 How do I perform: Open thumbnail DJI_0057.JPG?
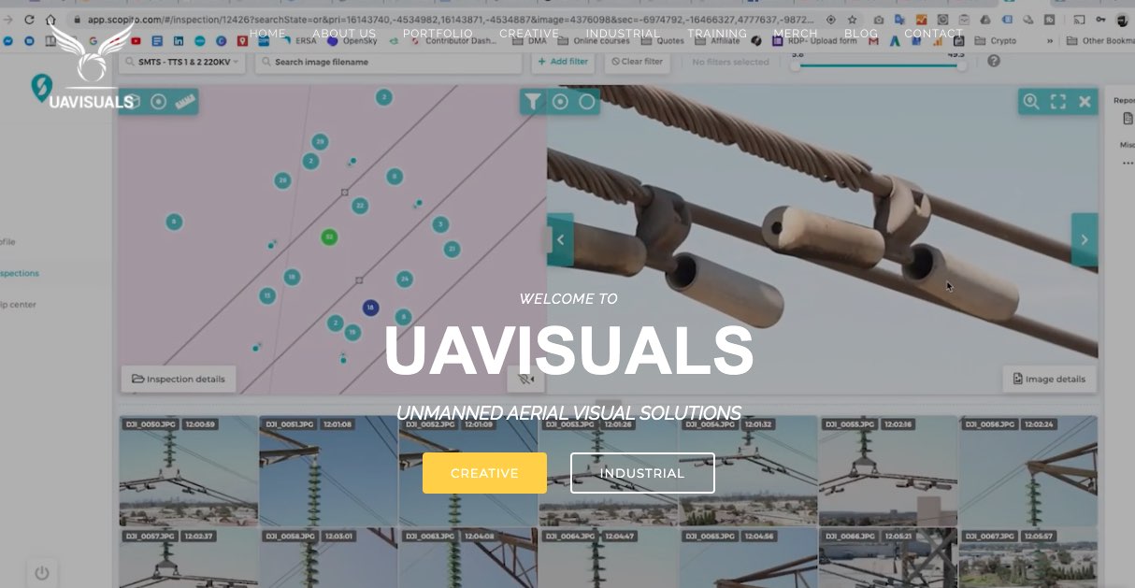tap(188, 557)
